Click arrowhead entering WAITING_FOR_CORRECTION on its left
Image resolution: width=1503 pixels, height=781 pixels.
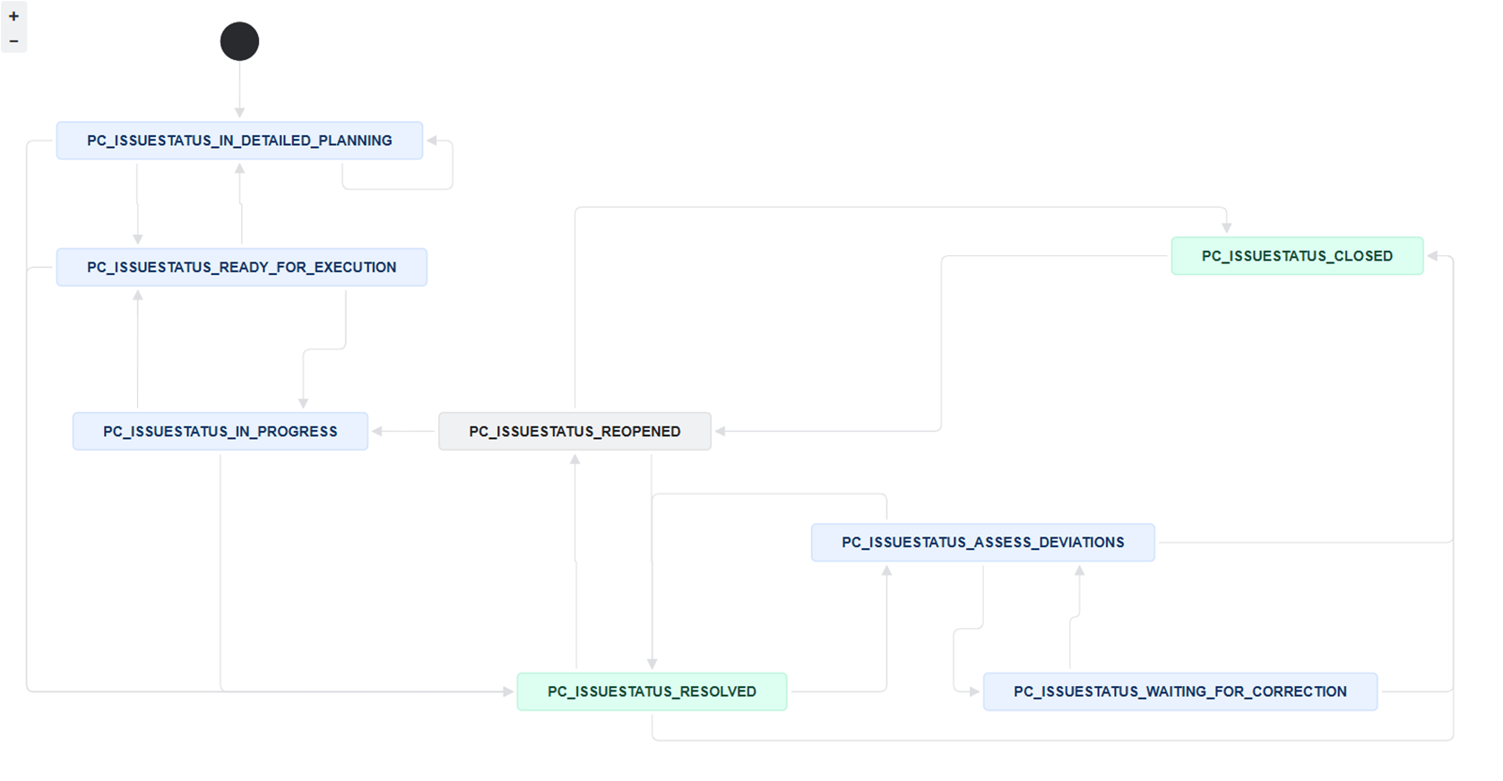(974, 691)
